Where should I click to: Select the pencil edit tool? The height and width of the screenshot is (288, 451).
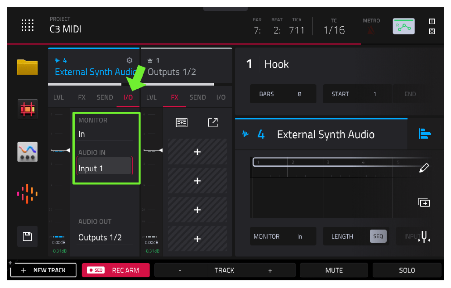click(x=424, y=168)
